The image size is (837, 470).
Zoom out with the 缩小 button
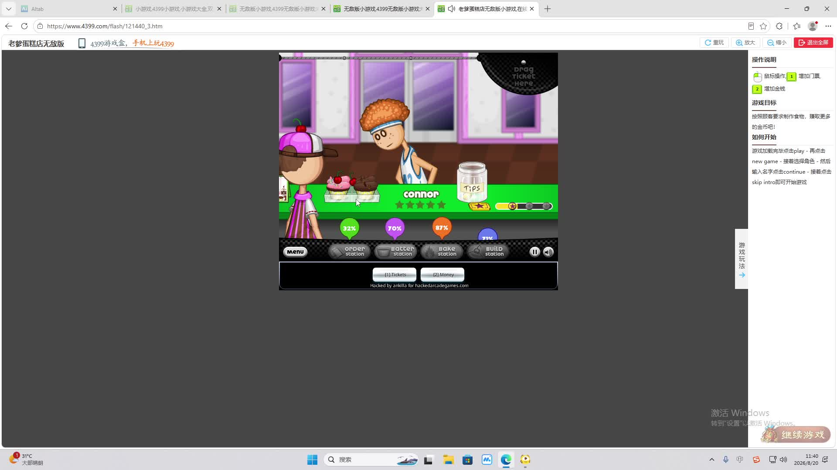(777, 43)
